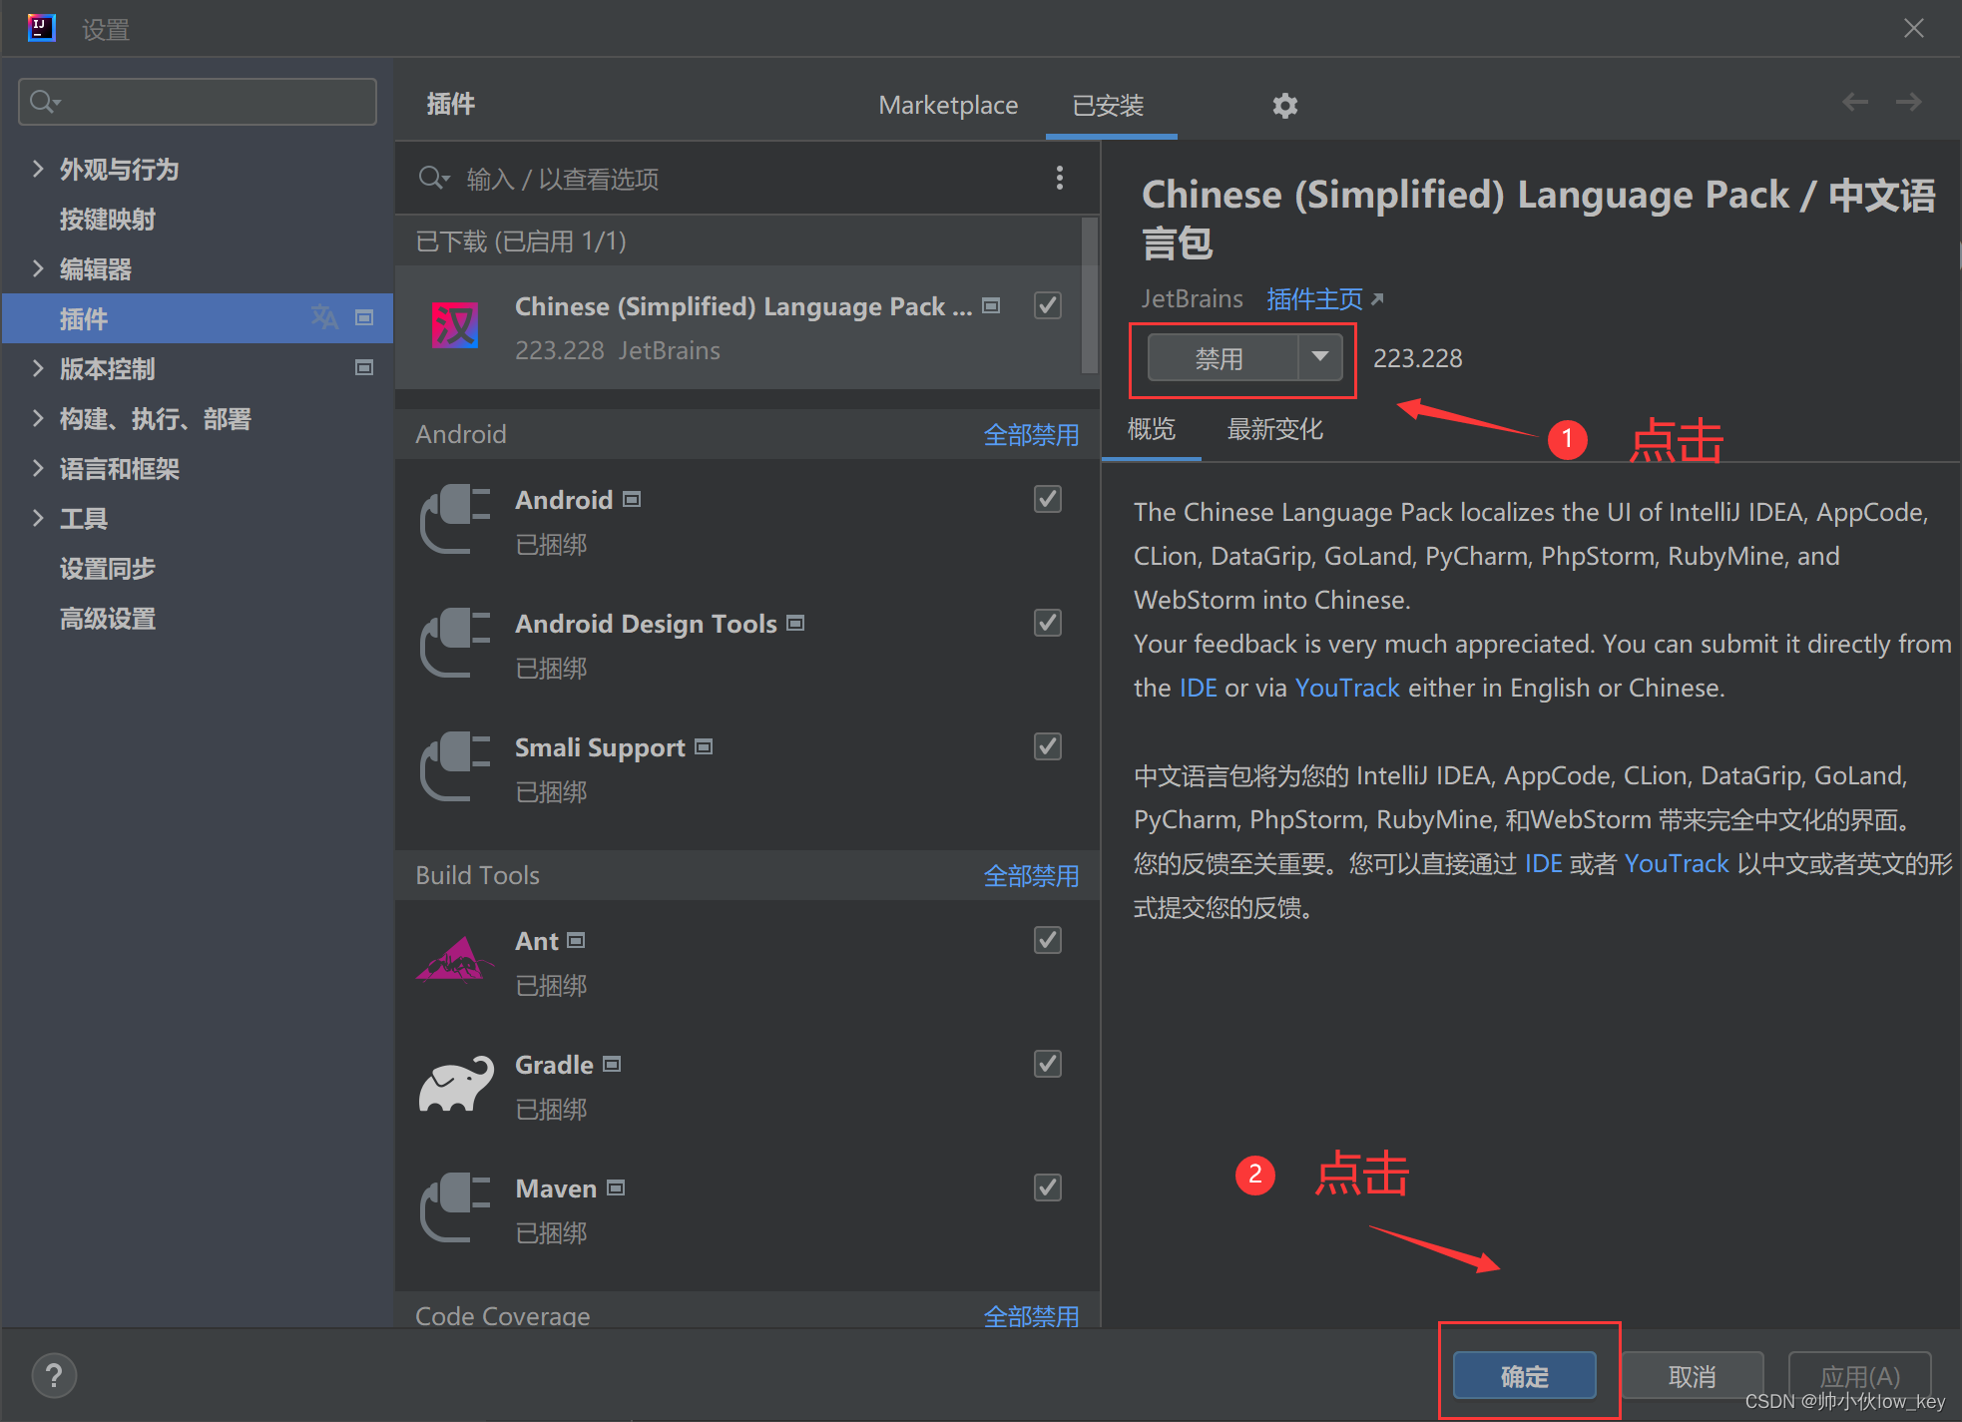This screenshot has width=1962, height=1422.
Task: Expand the 外观与行为 tree node
Action: pos(38,169)
